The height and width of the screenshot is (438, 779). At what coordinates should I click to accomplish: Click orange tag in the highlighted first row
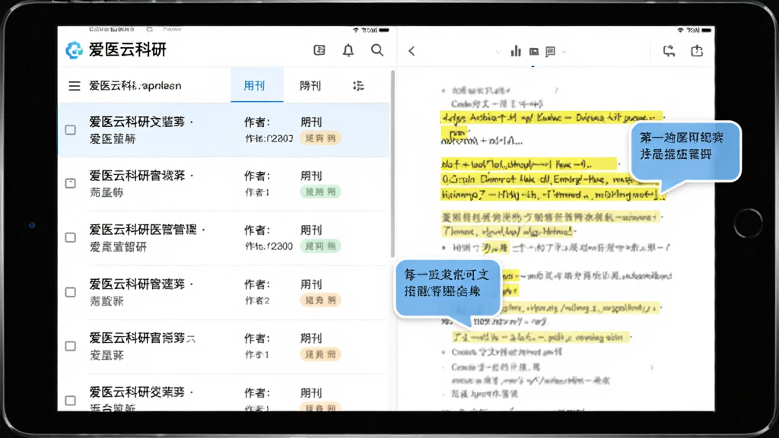click(320, 138)
